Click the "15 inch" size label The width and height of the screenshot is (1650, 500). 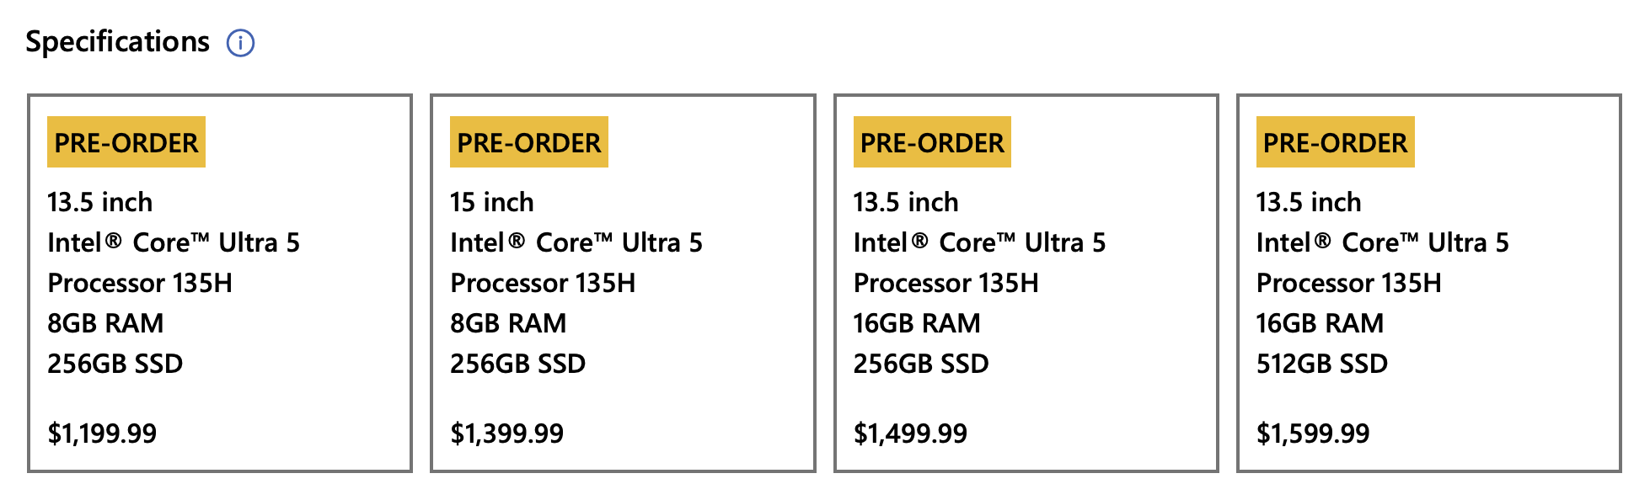492,202
